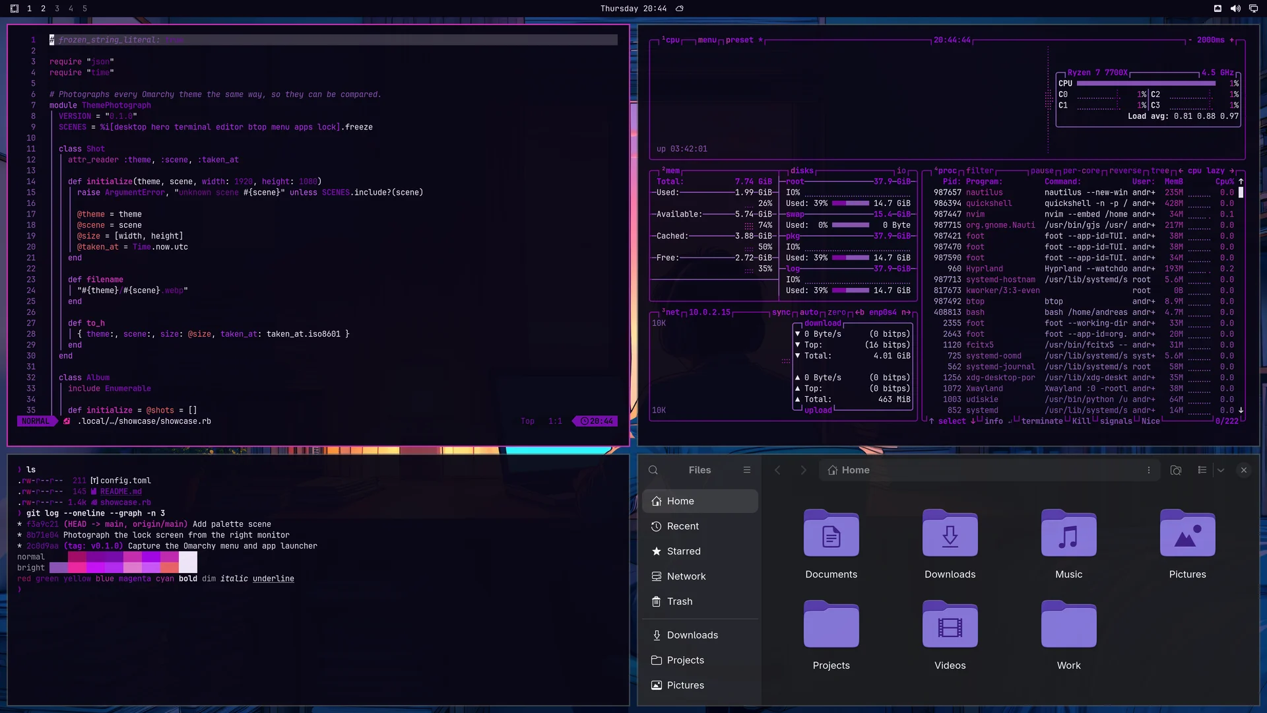The width and height of the screenshot is (1267, 713).
Task: Open Starred in the Files sidebar
Action: tap(700, 551)
